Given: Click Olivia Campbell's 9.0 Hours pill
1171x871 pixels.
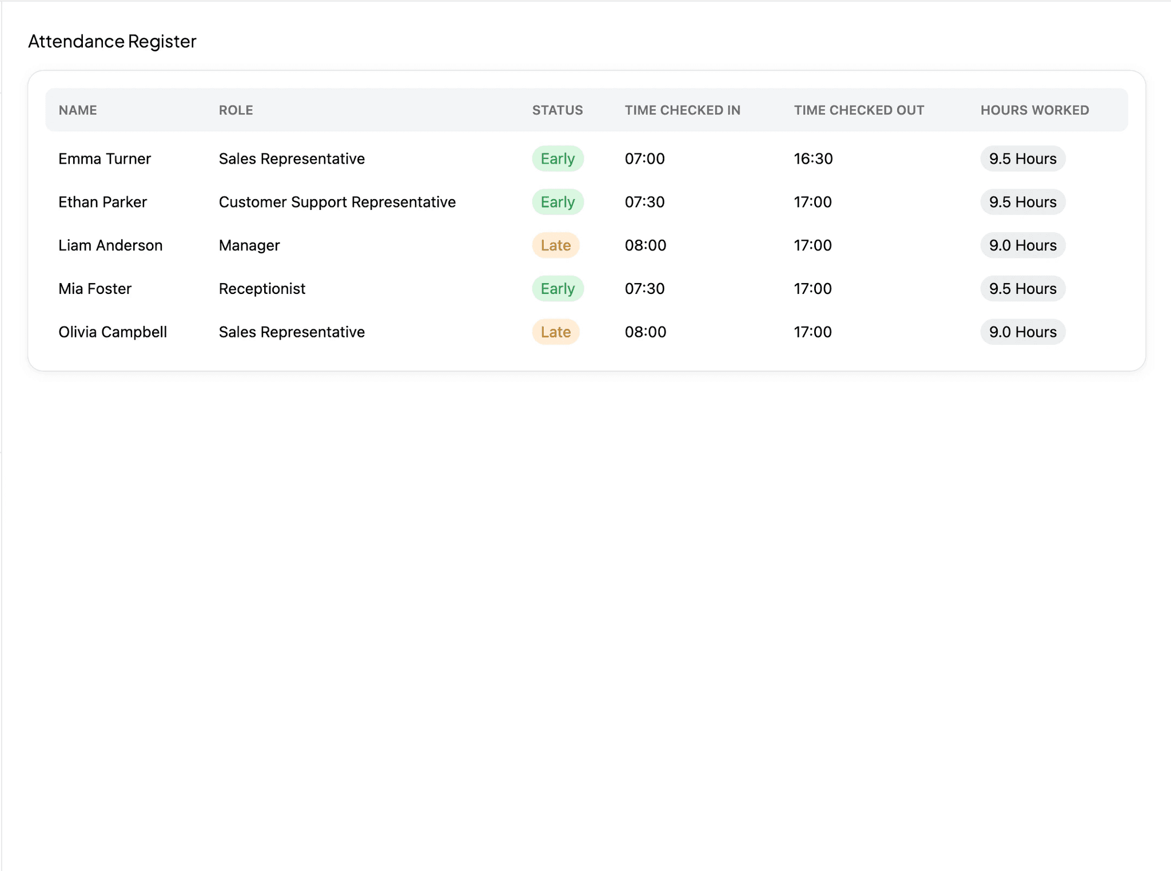Looking at the screenshot, I should [1022, 332].
